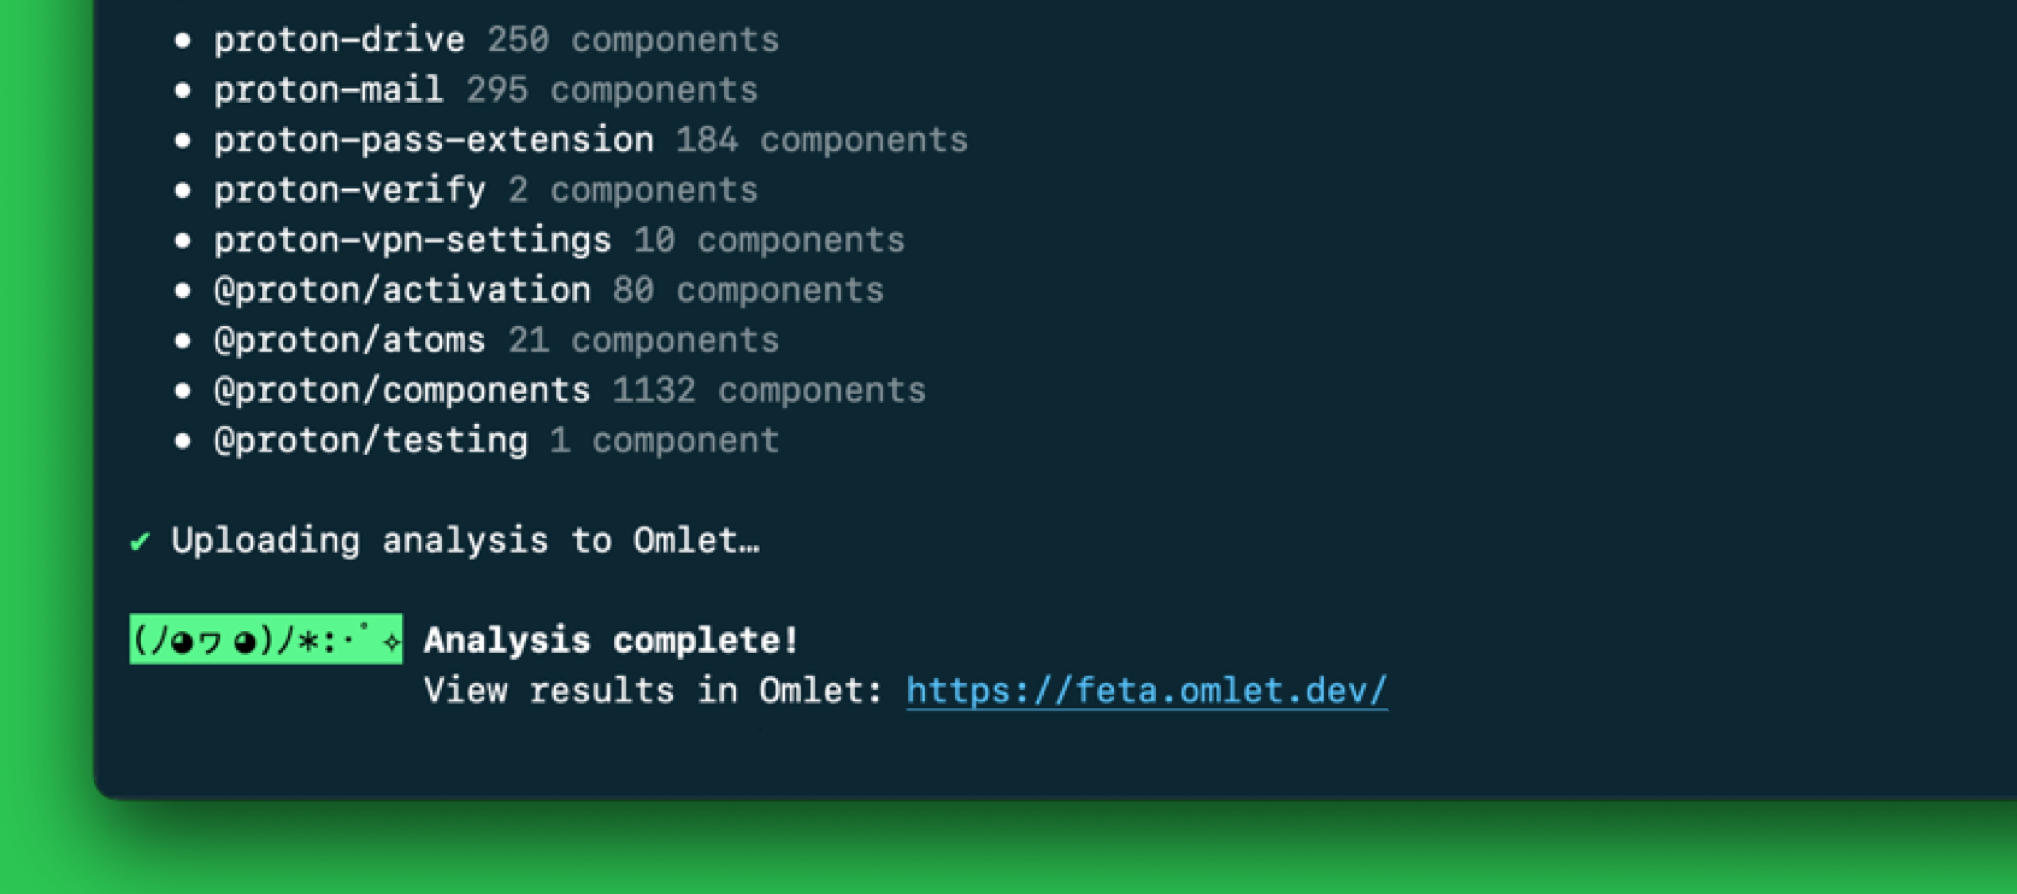
Task: Click the proton-drive package name
Action: 339,40
